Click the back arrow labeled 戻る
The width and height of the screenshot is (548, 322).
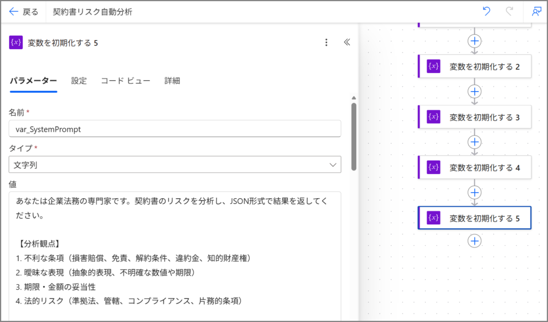(23, 12)
